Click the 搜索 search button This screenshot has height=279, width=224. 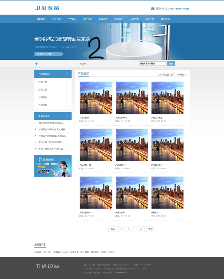pyautogui.click(x=171, y=64)
